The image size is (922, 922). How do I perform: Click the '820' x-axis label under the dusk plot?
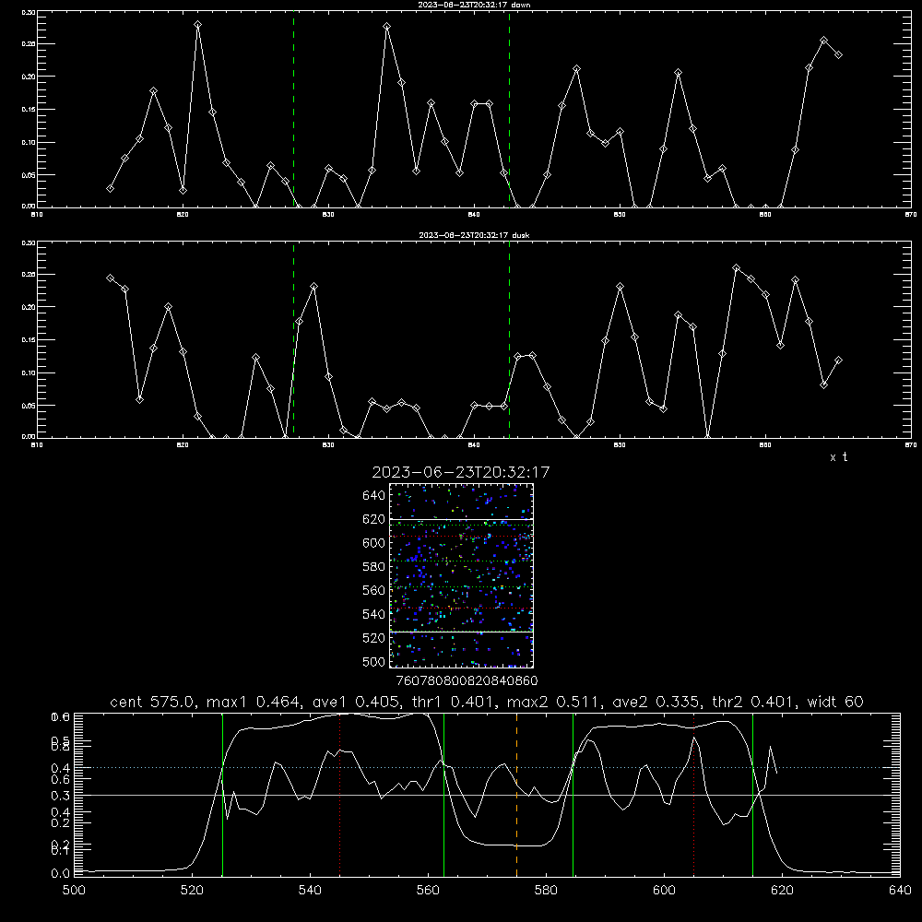183,445
